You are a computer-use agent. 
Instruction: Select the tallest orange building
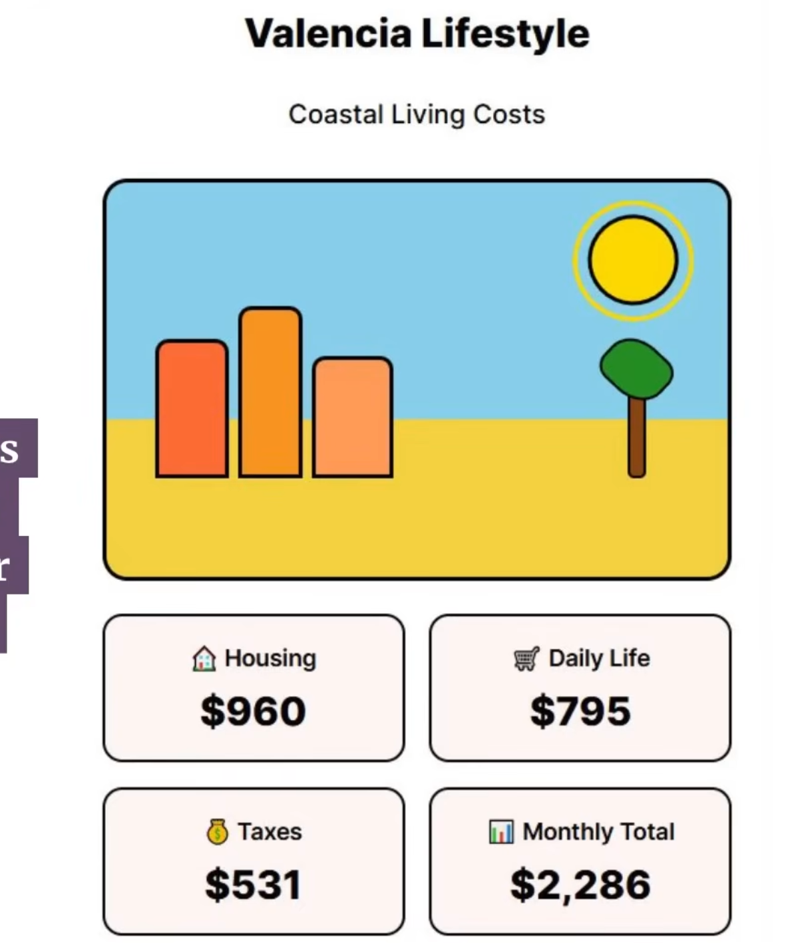[x=270, y=392]
